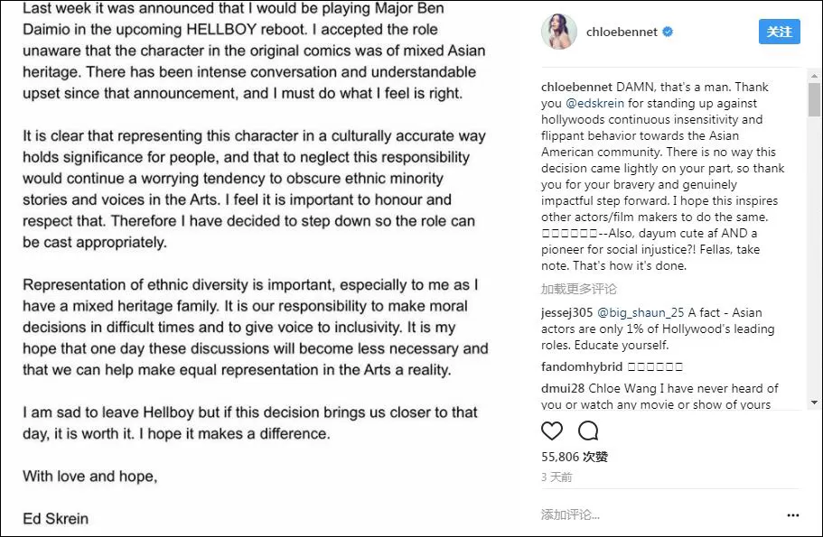Click comments scrollbar up arrow
The width and height of the screenshot is (823, 537).
coord(814,76)
